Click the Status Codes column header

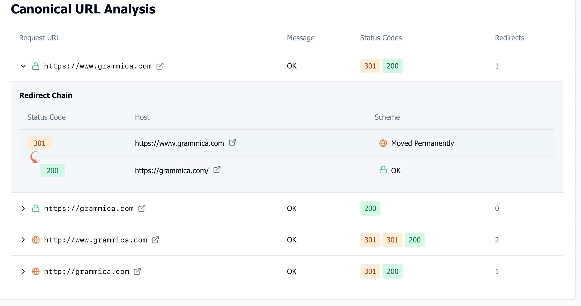[x=381, y=38]
